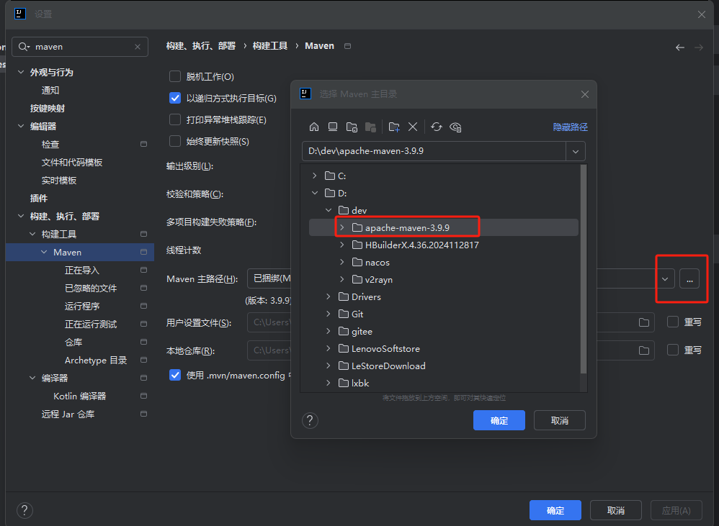
Task: Click the Delete (X) toolbar icon
Action: coord(413,127)
